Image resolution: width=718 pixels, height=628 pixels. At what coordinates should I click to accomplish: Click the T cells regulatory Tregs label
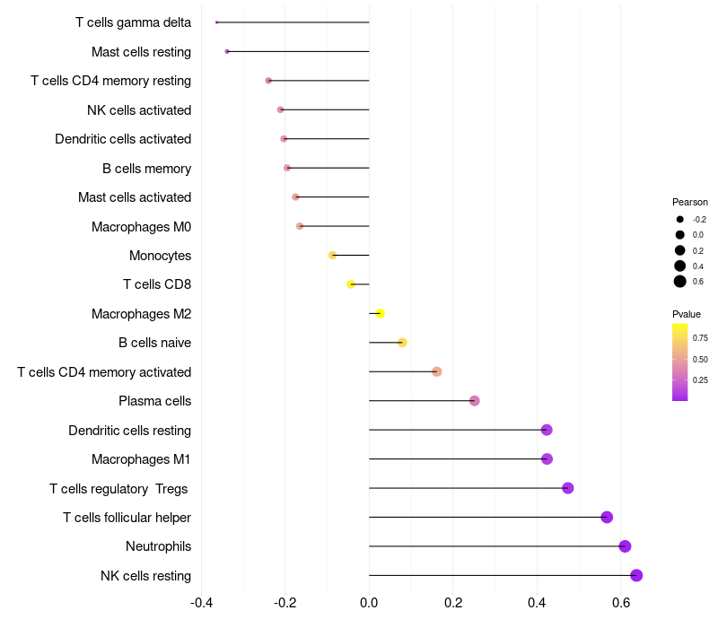(x=118, y=489)
